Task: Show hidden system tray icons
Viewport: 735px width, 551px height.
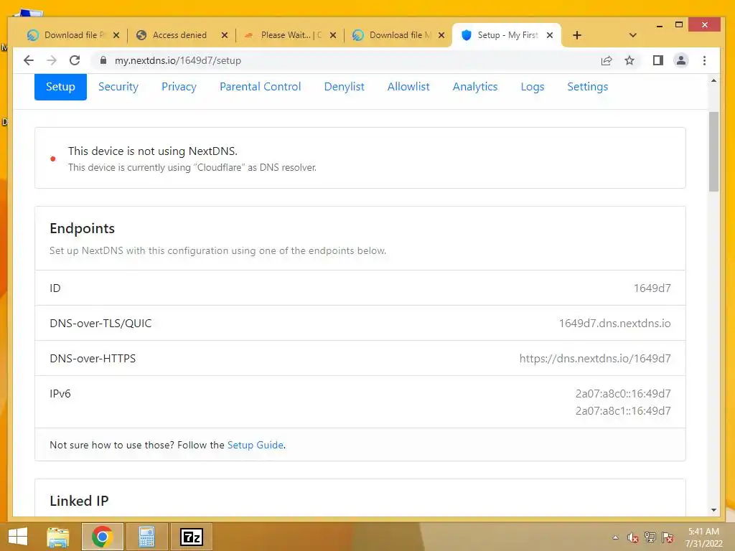Action: [x=615, y=537]
